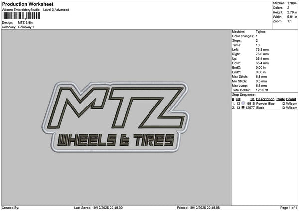Image resolution: width=299 pixels, height=211 pixels.
Task: Click the "EndY:" label
Action: point(236,72)
